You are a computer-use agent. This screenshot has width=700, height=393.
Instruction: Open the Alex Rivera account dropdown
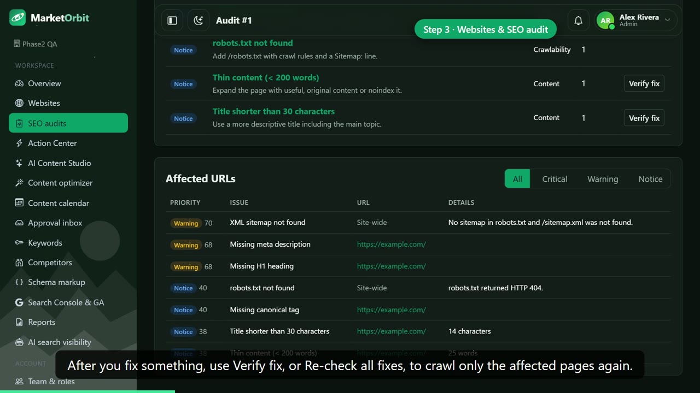[635, 20]
